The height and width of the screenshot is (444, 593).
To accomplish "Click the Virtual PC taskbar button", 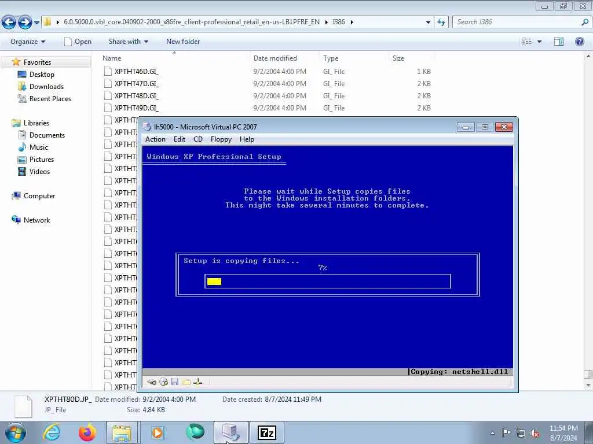I will [x=230, y=432].
